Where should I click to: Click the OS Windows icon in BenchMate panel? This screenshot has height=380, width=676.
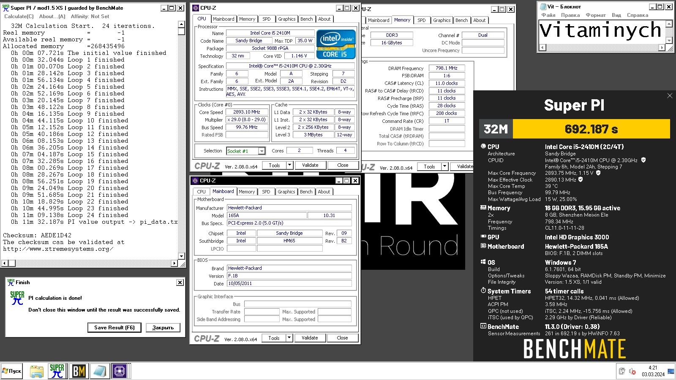483,262
